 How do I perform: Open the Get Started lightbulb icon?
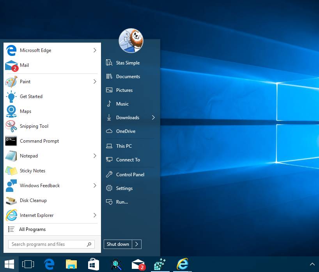tap(11, 97)
